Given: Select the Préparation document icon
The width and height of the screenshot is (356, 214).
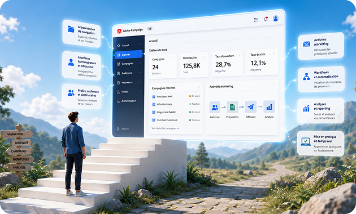Looking at the screenshot, I should pos(232,107).
